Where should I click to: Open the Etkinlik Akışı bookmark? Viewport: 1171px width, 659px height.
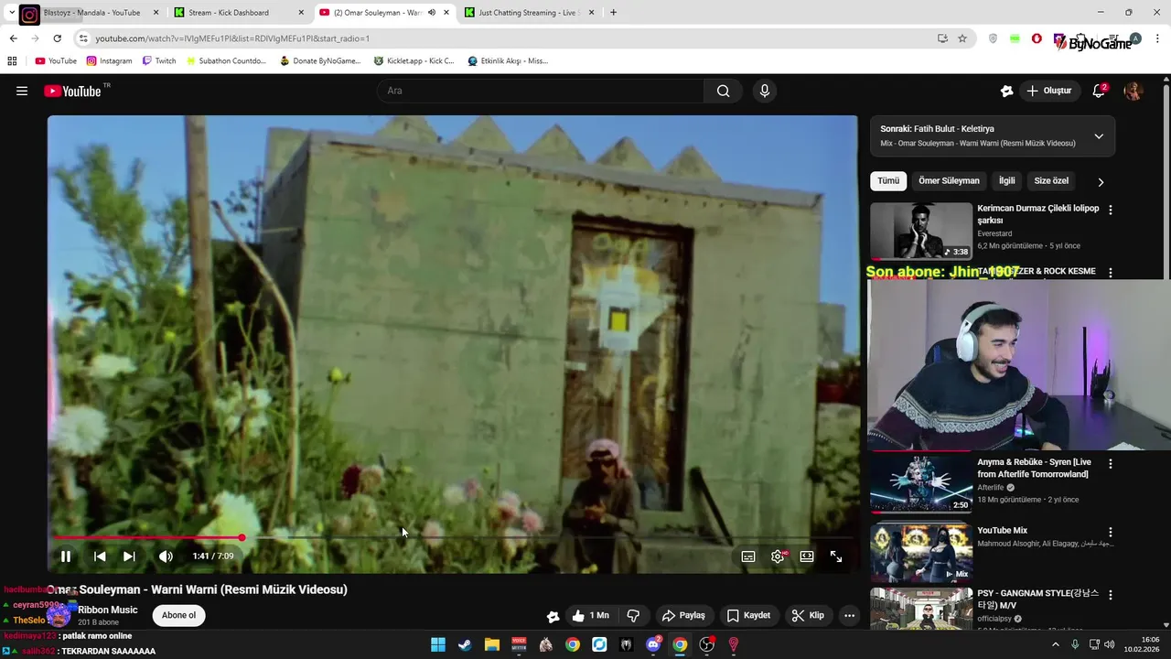tap(508, 60)
